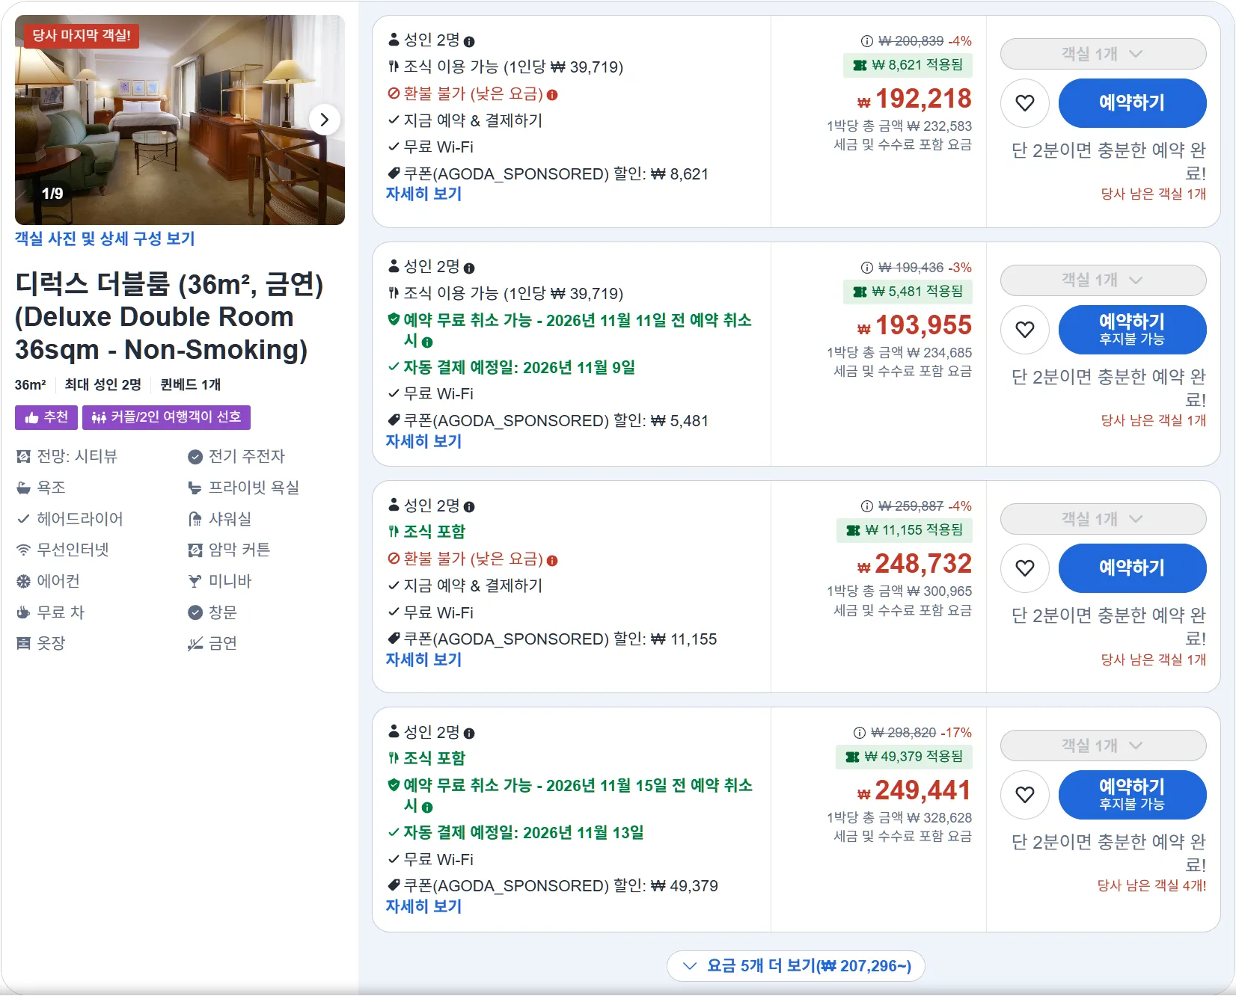Image resolution: width=1236 pixels, height=996 pixels.
Task: Click price info icon beside ₩298,820
Action: [860, 733]
